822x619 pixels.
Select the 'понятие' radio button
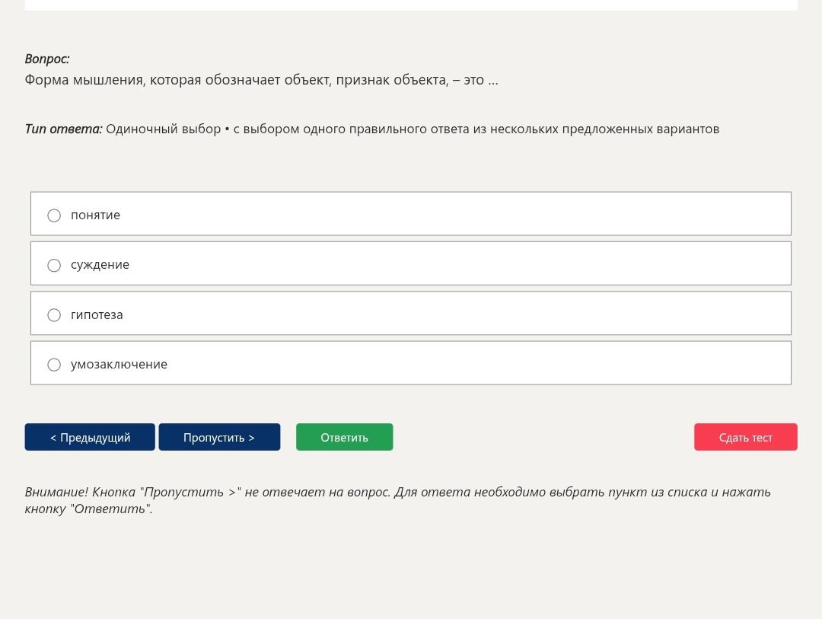point(54,215)
